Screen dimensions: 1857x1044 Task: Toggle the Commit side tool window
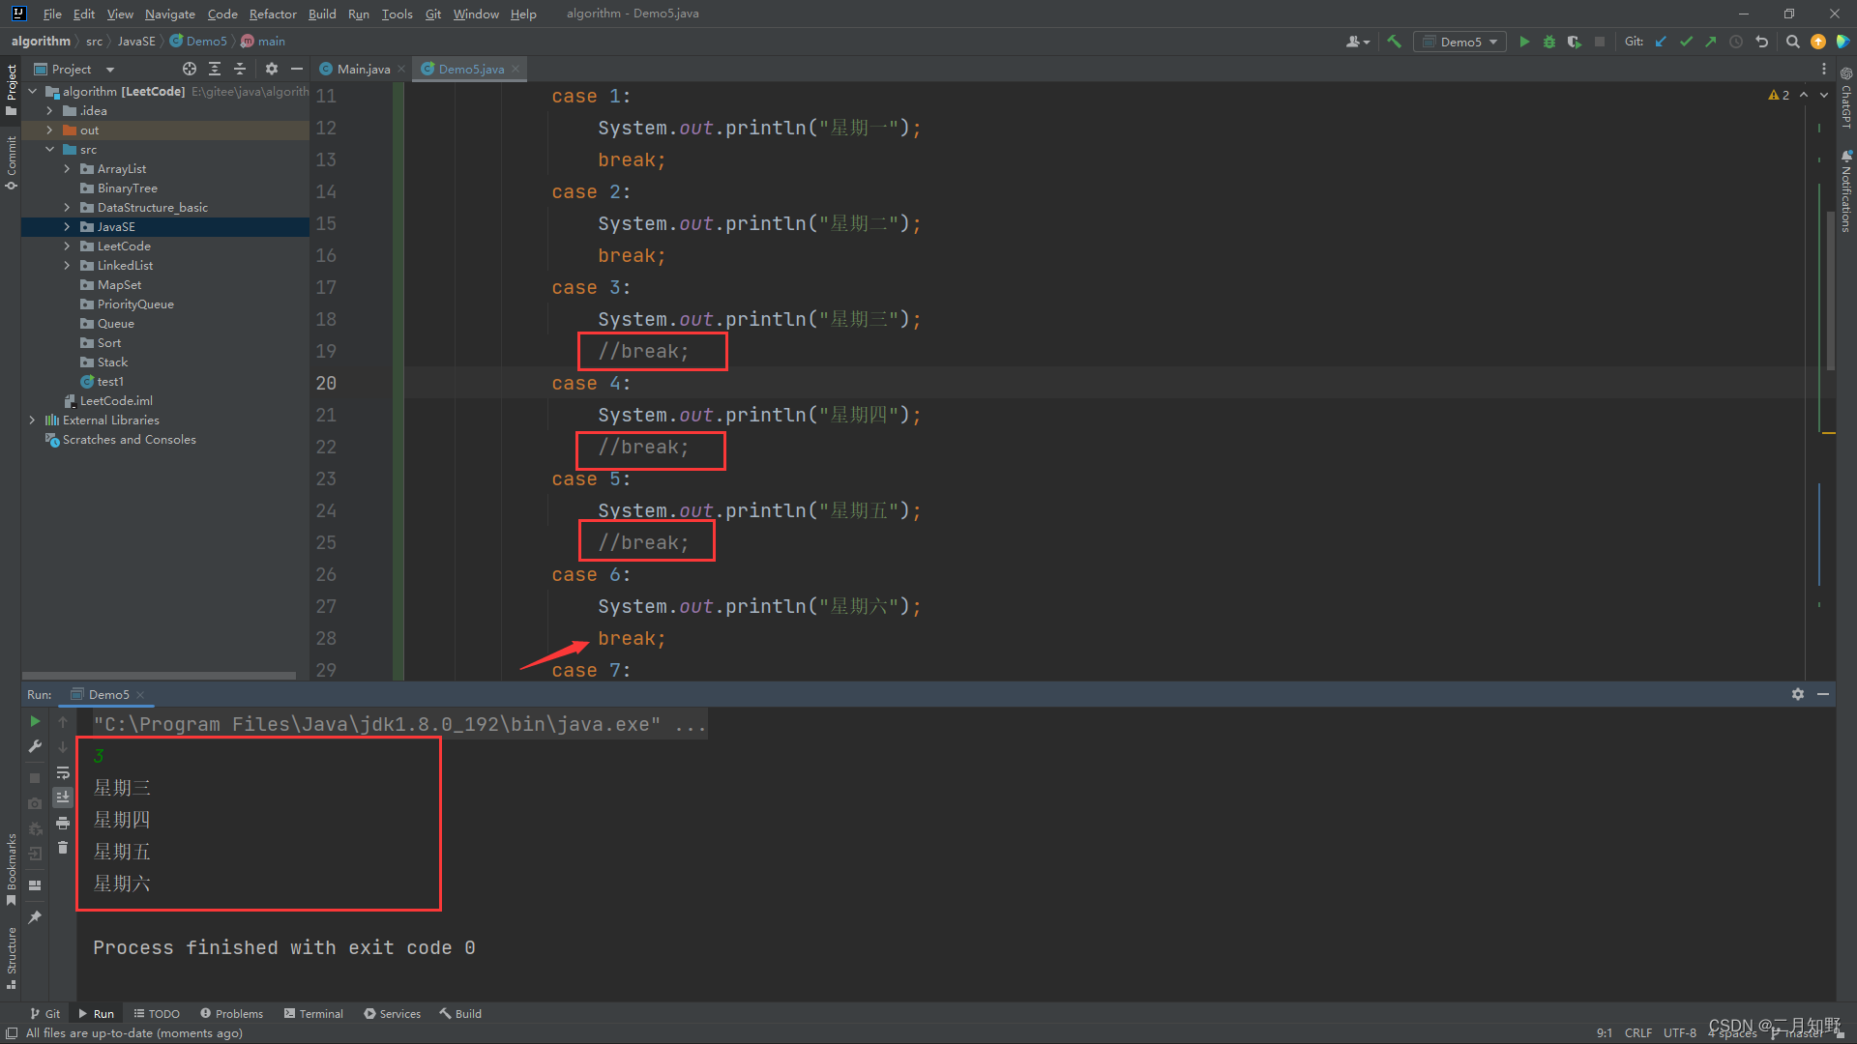(x=11, y=163)
